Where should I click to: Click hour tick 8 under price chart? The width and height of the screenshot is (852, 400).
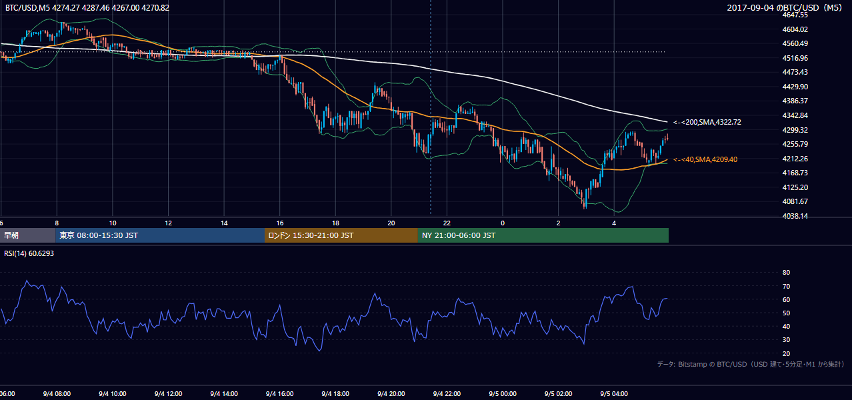57,223
